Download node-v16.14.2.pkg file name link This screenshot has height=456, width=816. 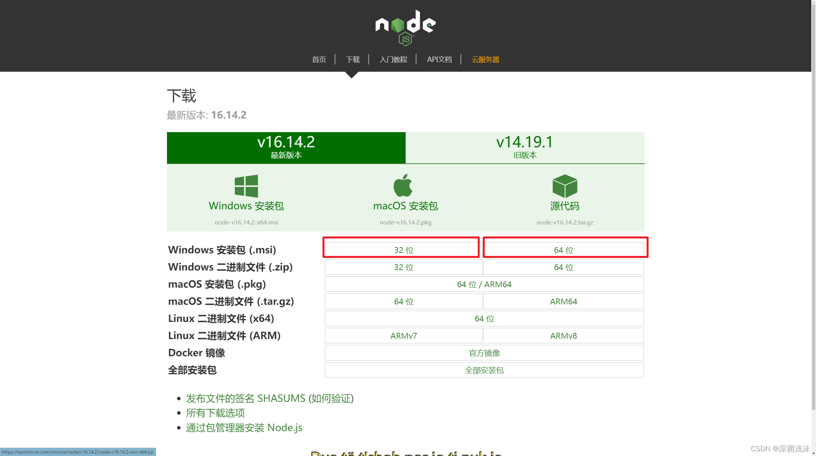pyautogui.click(x=406, y=222)
